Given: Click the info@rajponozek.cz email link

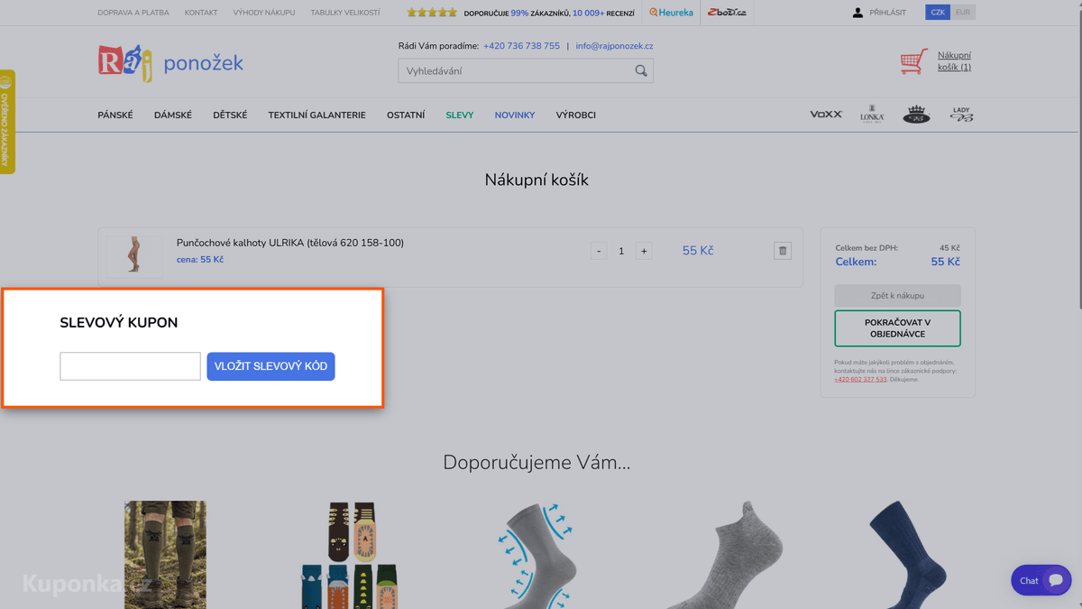Looking at the screenshot, I should pos(615,46).
